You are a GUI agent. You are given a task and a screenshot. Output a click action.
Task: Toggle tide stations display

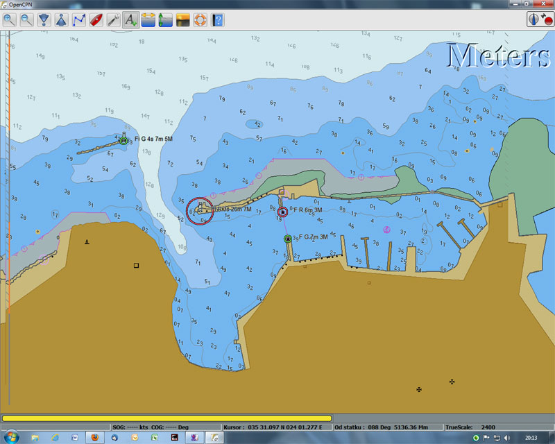coord(148,19)
